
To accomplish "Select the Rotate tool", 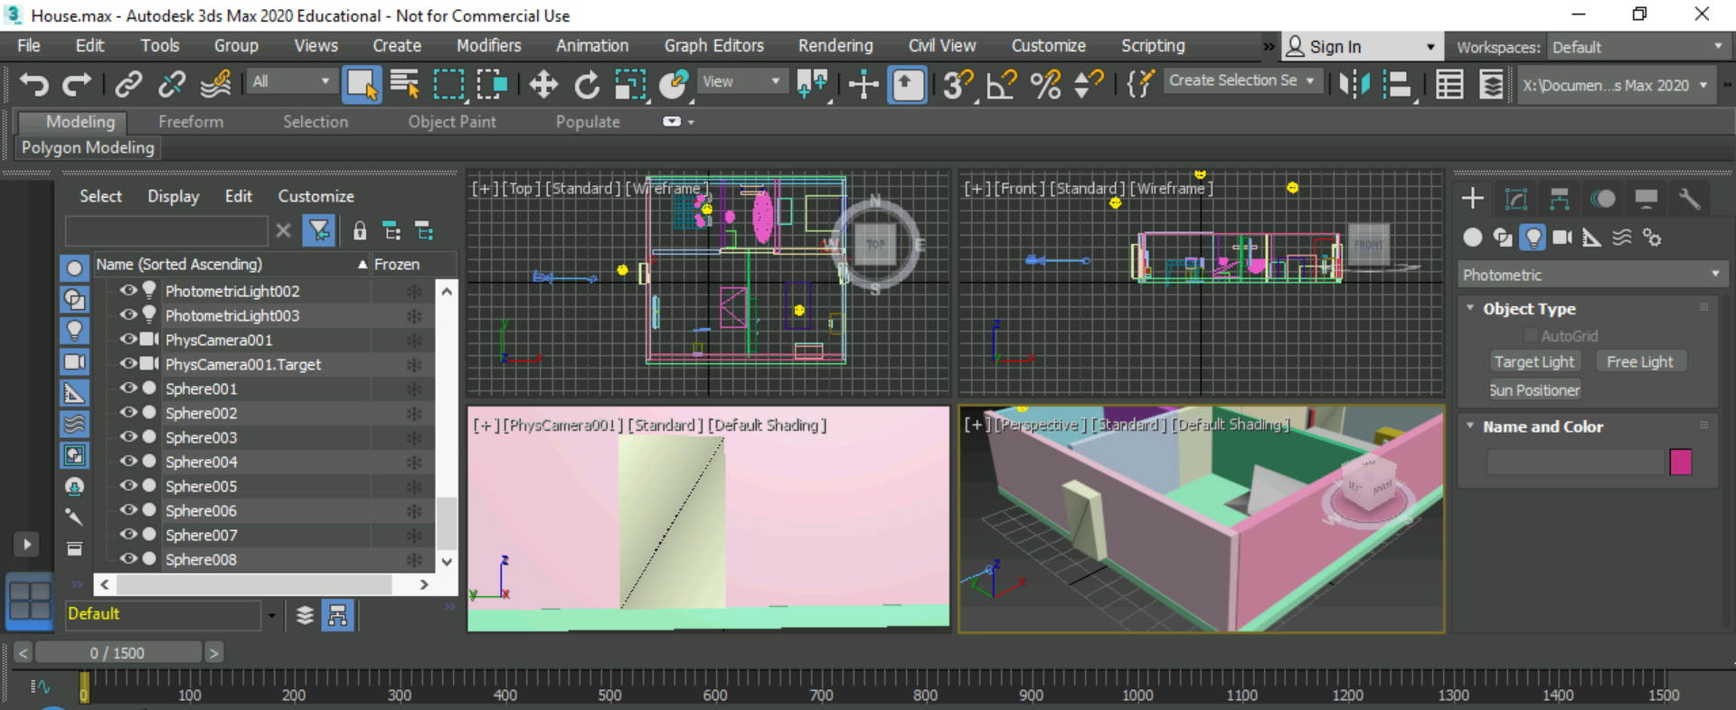I will [587, 85].
